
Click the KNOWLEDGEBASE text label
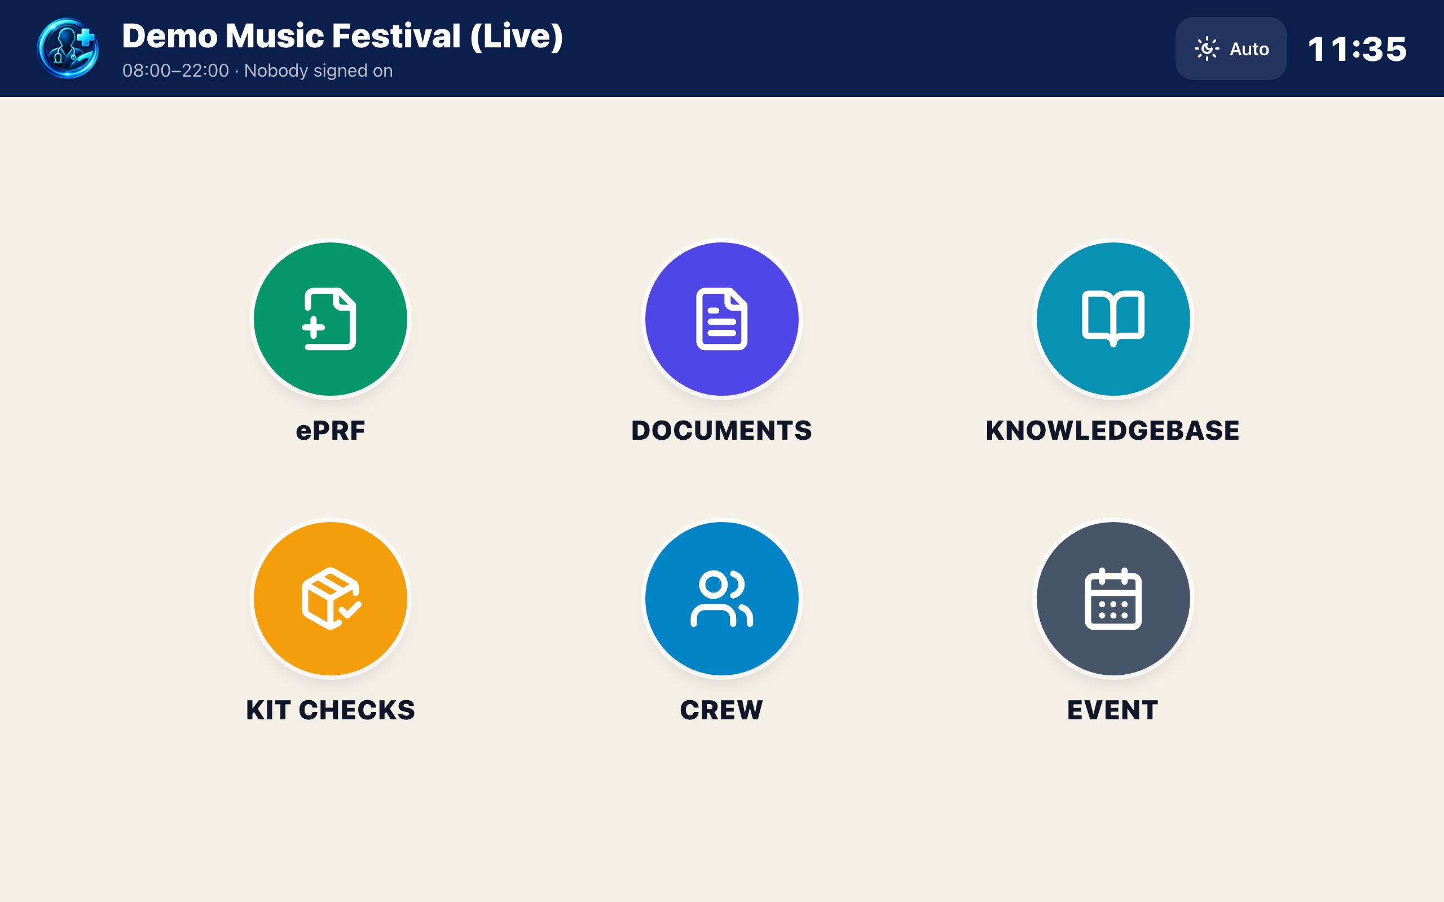click(1113, 430)
